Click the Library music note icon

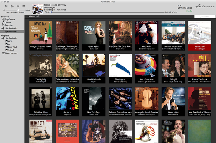[3, 22]
